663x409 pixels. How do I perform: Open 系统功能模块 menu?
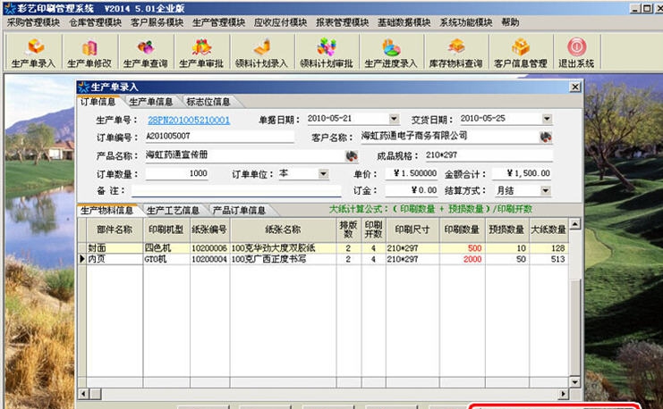pos(465,22)
